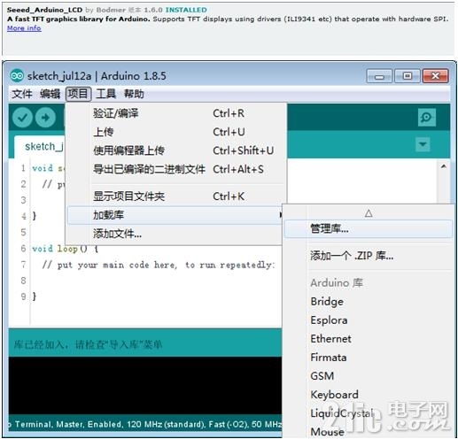The width and height of the screenshot is (458, 439).
Task: Maximize the Arduino window
Action: [408, 76]
